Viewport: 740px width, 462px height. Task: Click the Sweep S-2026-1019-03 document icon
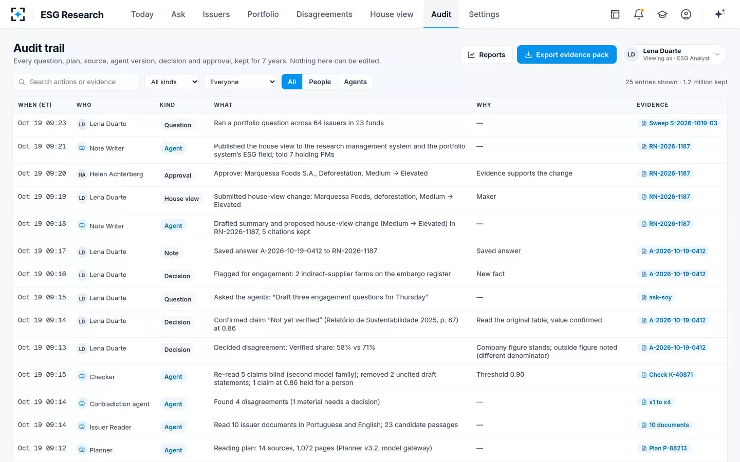(x=644, y=123)
